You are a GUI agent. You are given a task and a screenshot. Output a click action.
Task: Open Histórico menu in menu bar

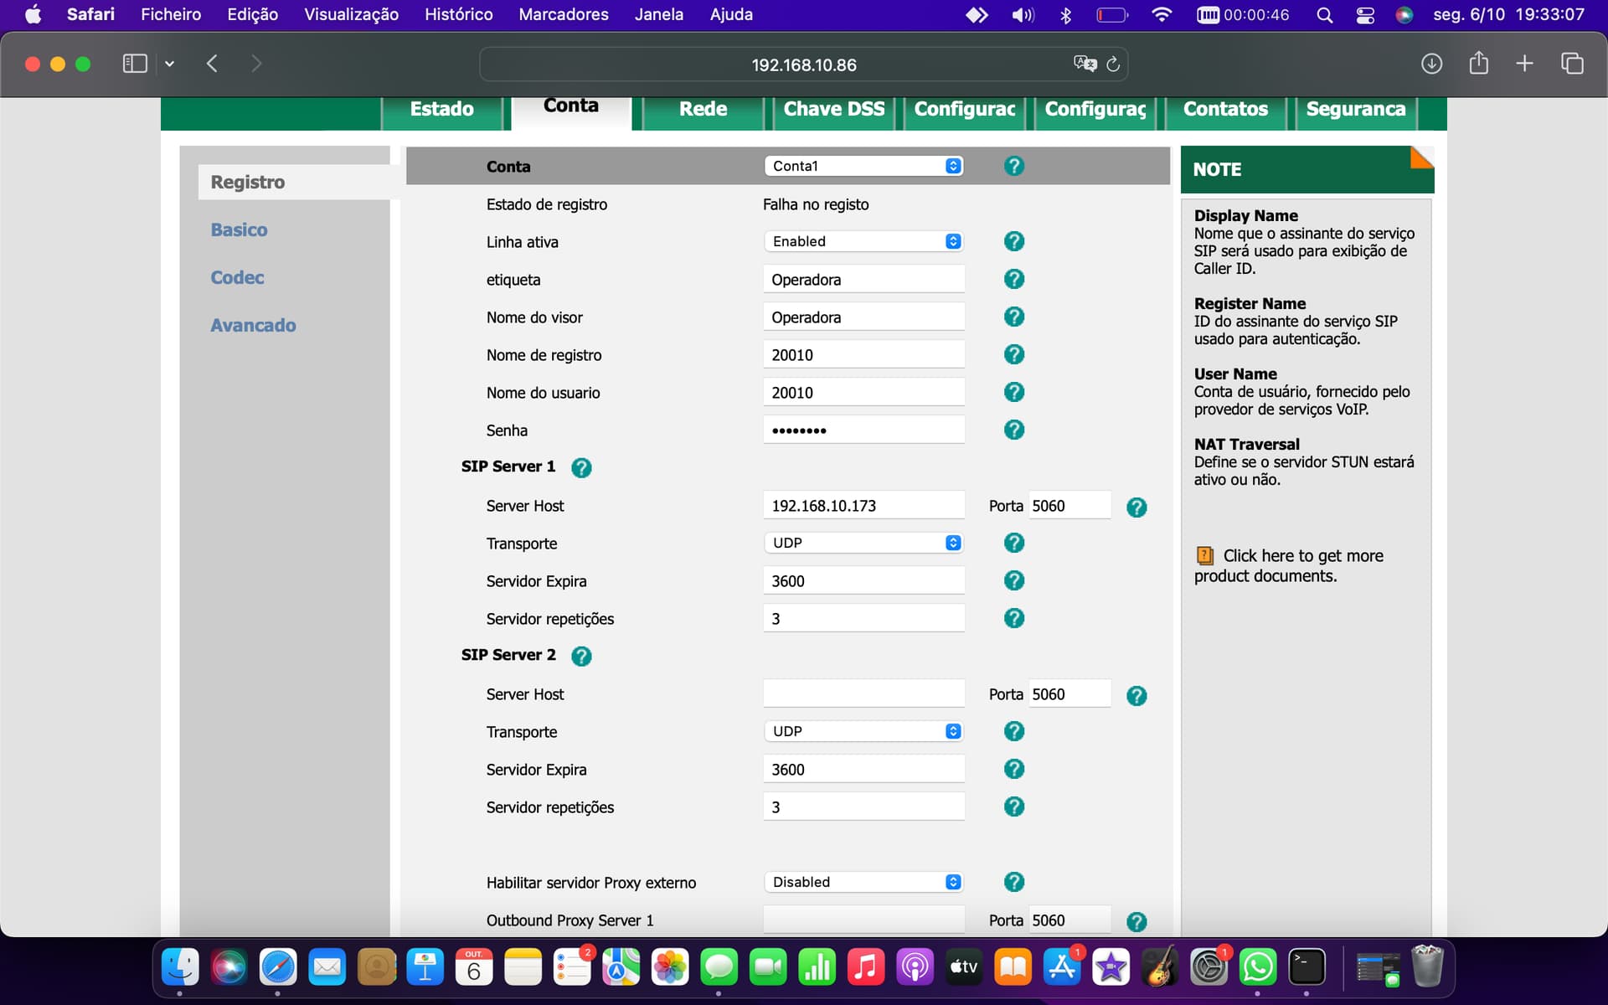click(458, 14)
